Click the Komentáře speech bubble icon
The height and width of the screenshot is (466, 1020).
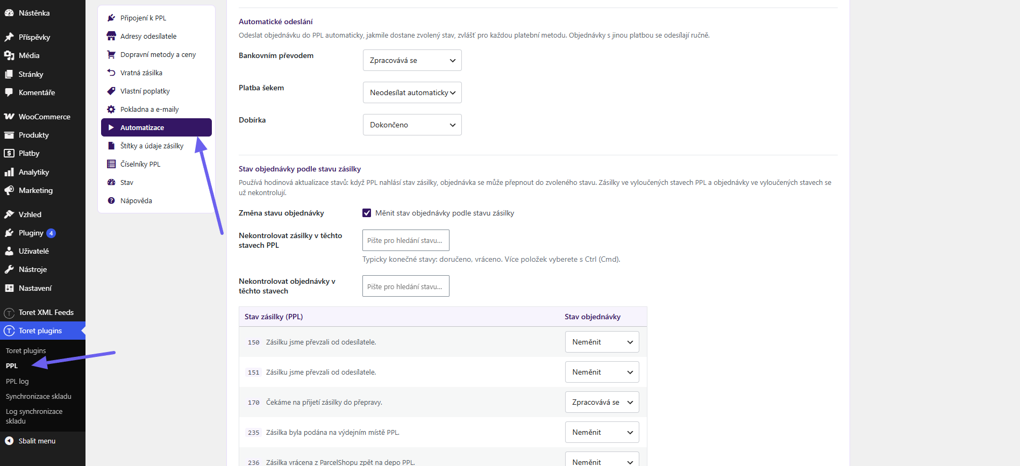[x=9, y=92]
